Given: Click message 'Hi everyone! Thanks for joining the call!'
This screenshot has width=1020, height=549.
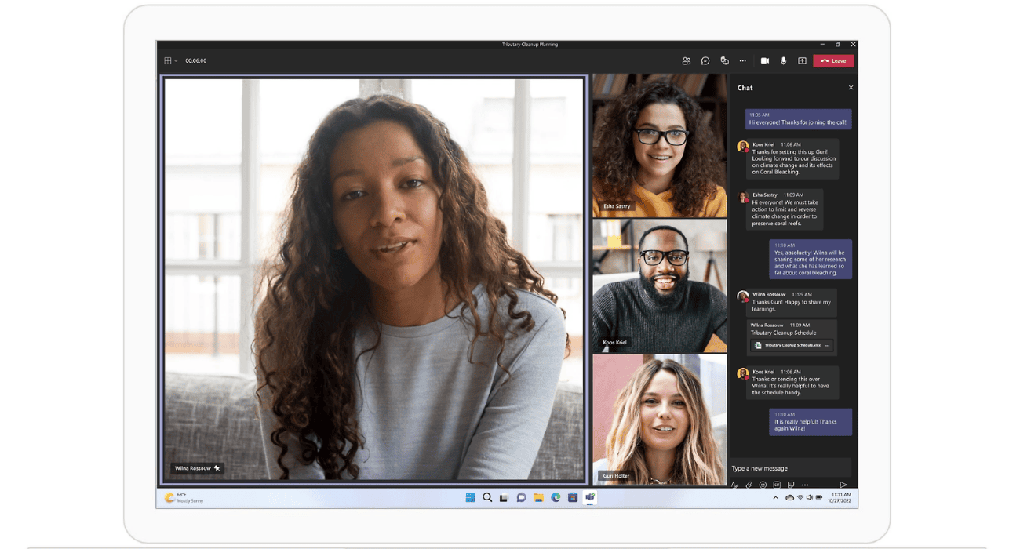Looking at the screenshot, I should click(x=798, y=119).
